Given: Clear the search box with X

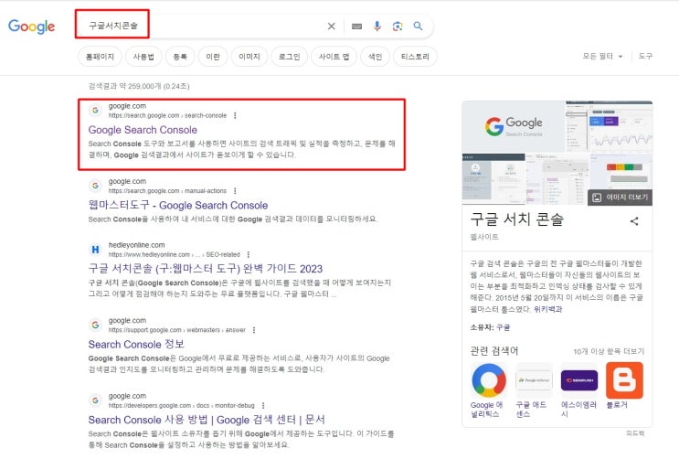Looking at the screenshot, I should pos(331,27).
